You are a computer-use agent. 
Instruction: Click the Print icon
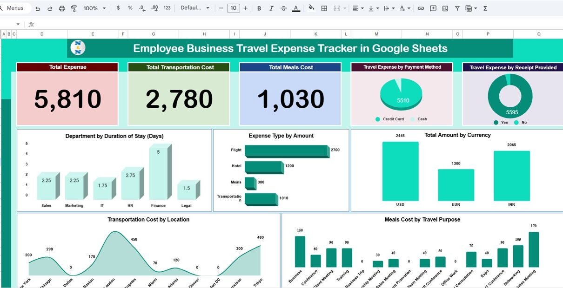62,8
